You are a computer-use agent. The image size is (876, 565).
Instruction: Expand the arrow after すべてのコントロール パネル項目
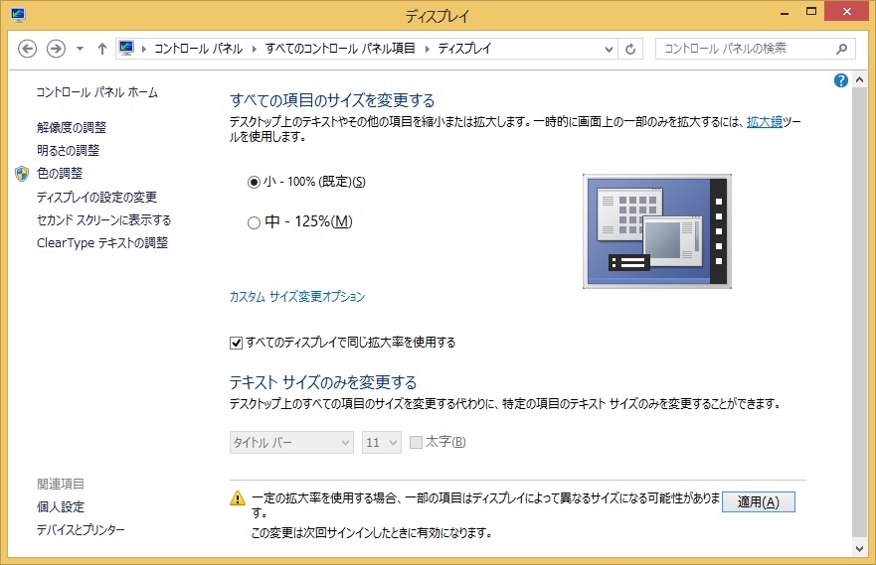pyautogui.click(x=427, y=49)
